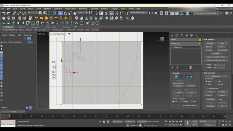
Task: Jump to the timeline start frame
Action: [x=166, y=122]
